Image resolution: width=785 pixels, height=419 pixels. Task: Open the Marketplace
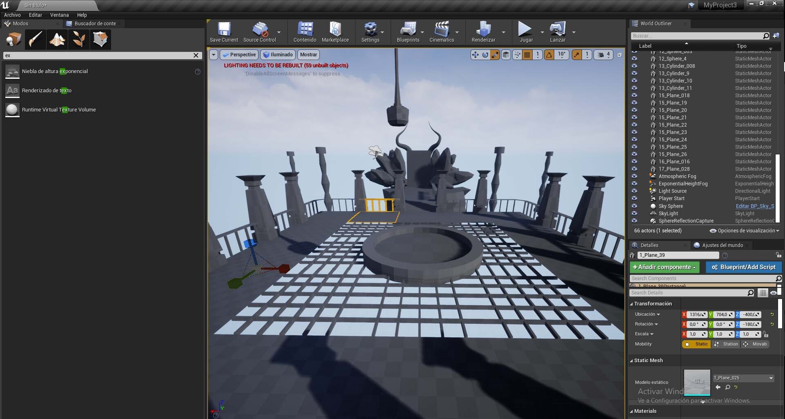(335, 32)
